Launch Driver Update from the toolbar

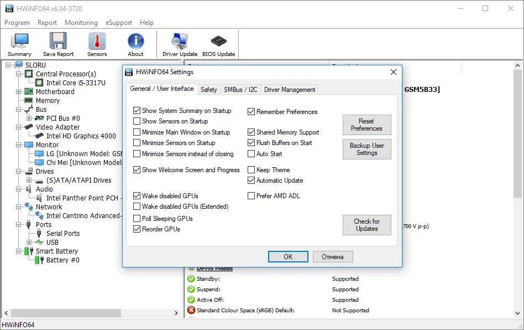pyautogui.click(x=180, y=41)
